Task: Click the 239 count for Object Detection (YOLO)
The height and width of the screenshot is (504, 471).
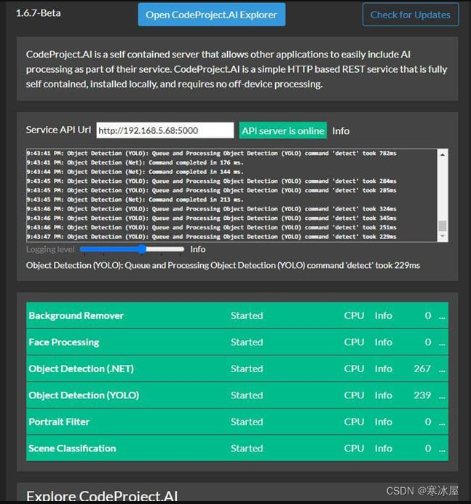Action: 422,395
